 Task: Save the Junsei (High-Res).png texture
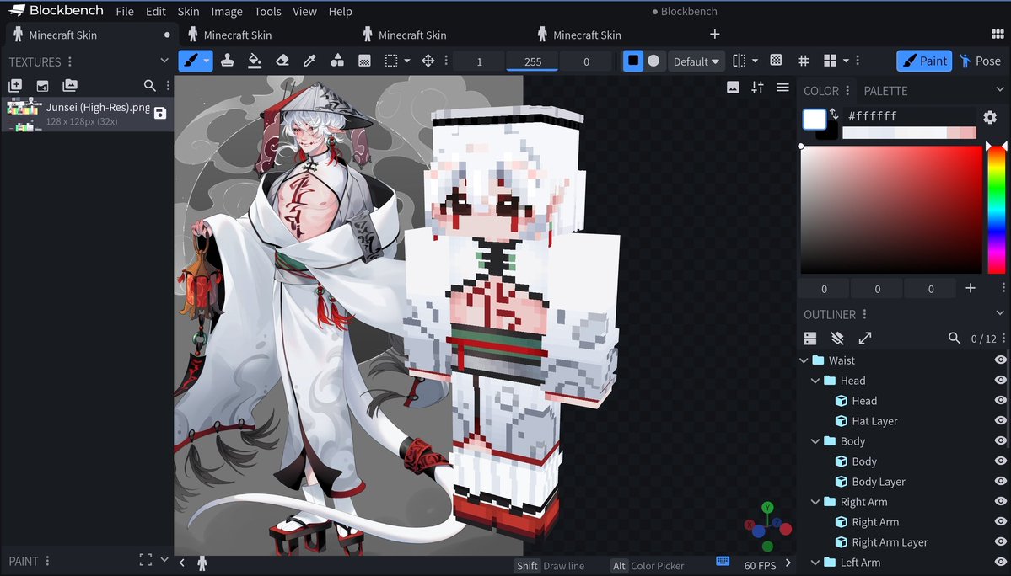pyautogui.click(x=160, y=114)
